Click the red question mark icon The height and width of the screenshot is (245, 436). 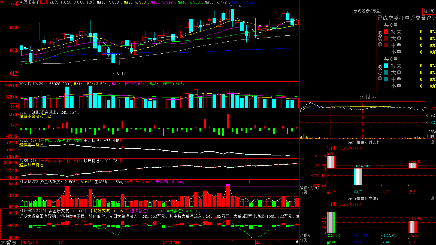coord(17,2)
